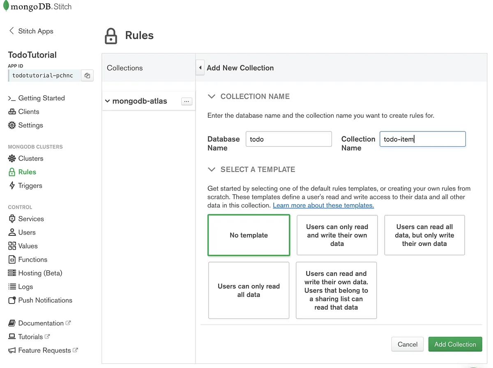493x368 pixels.
Task: Select the Triggers lightning icon
Action: 12,186
